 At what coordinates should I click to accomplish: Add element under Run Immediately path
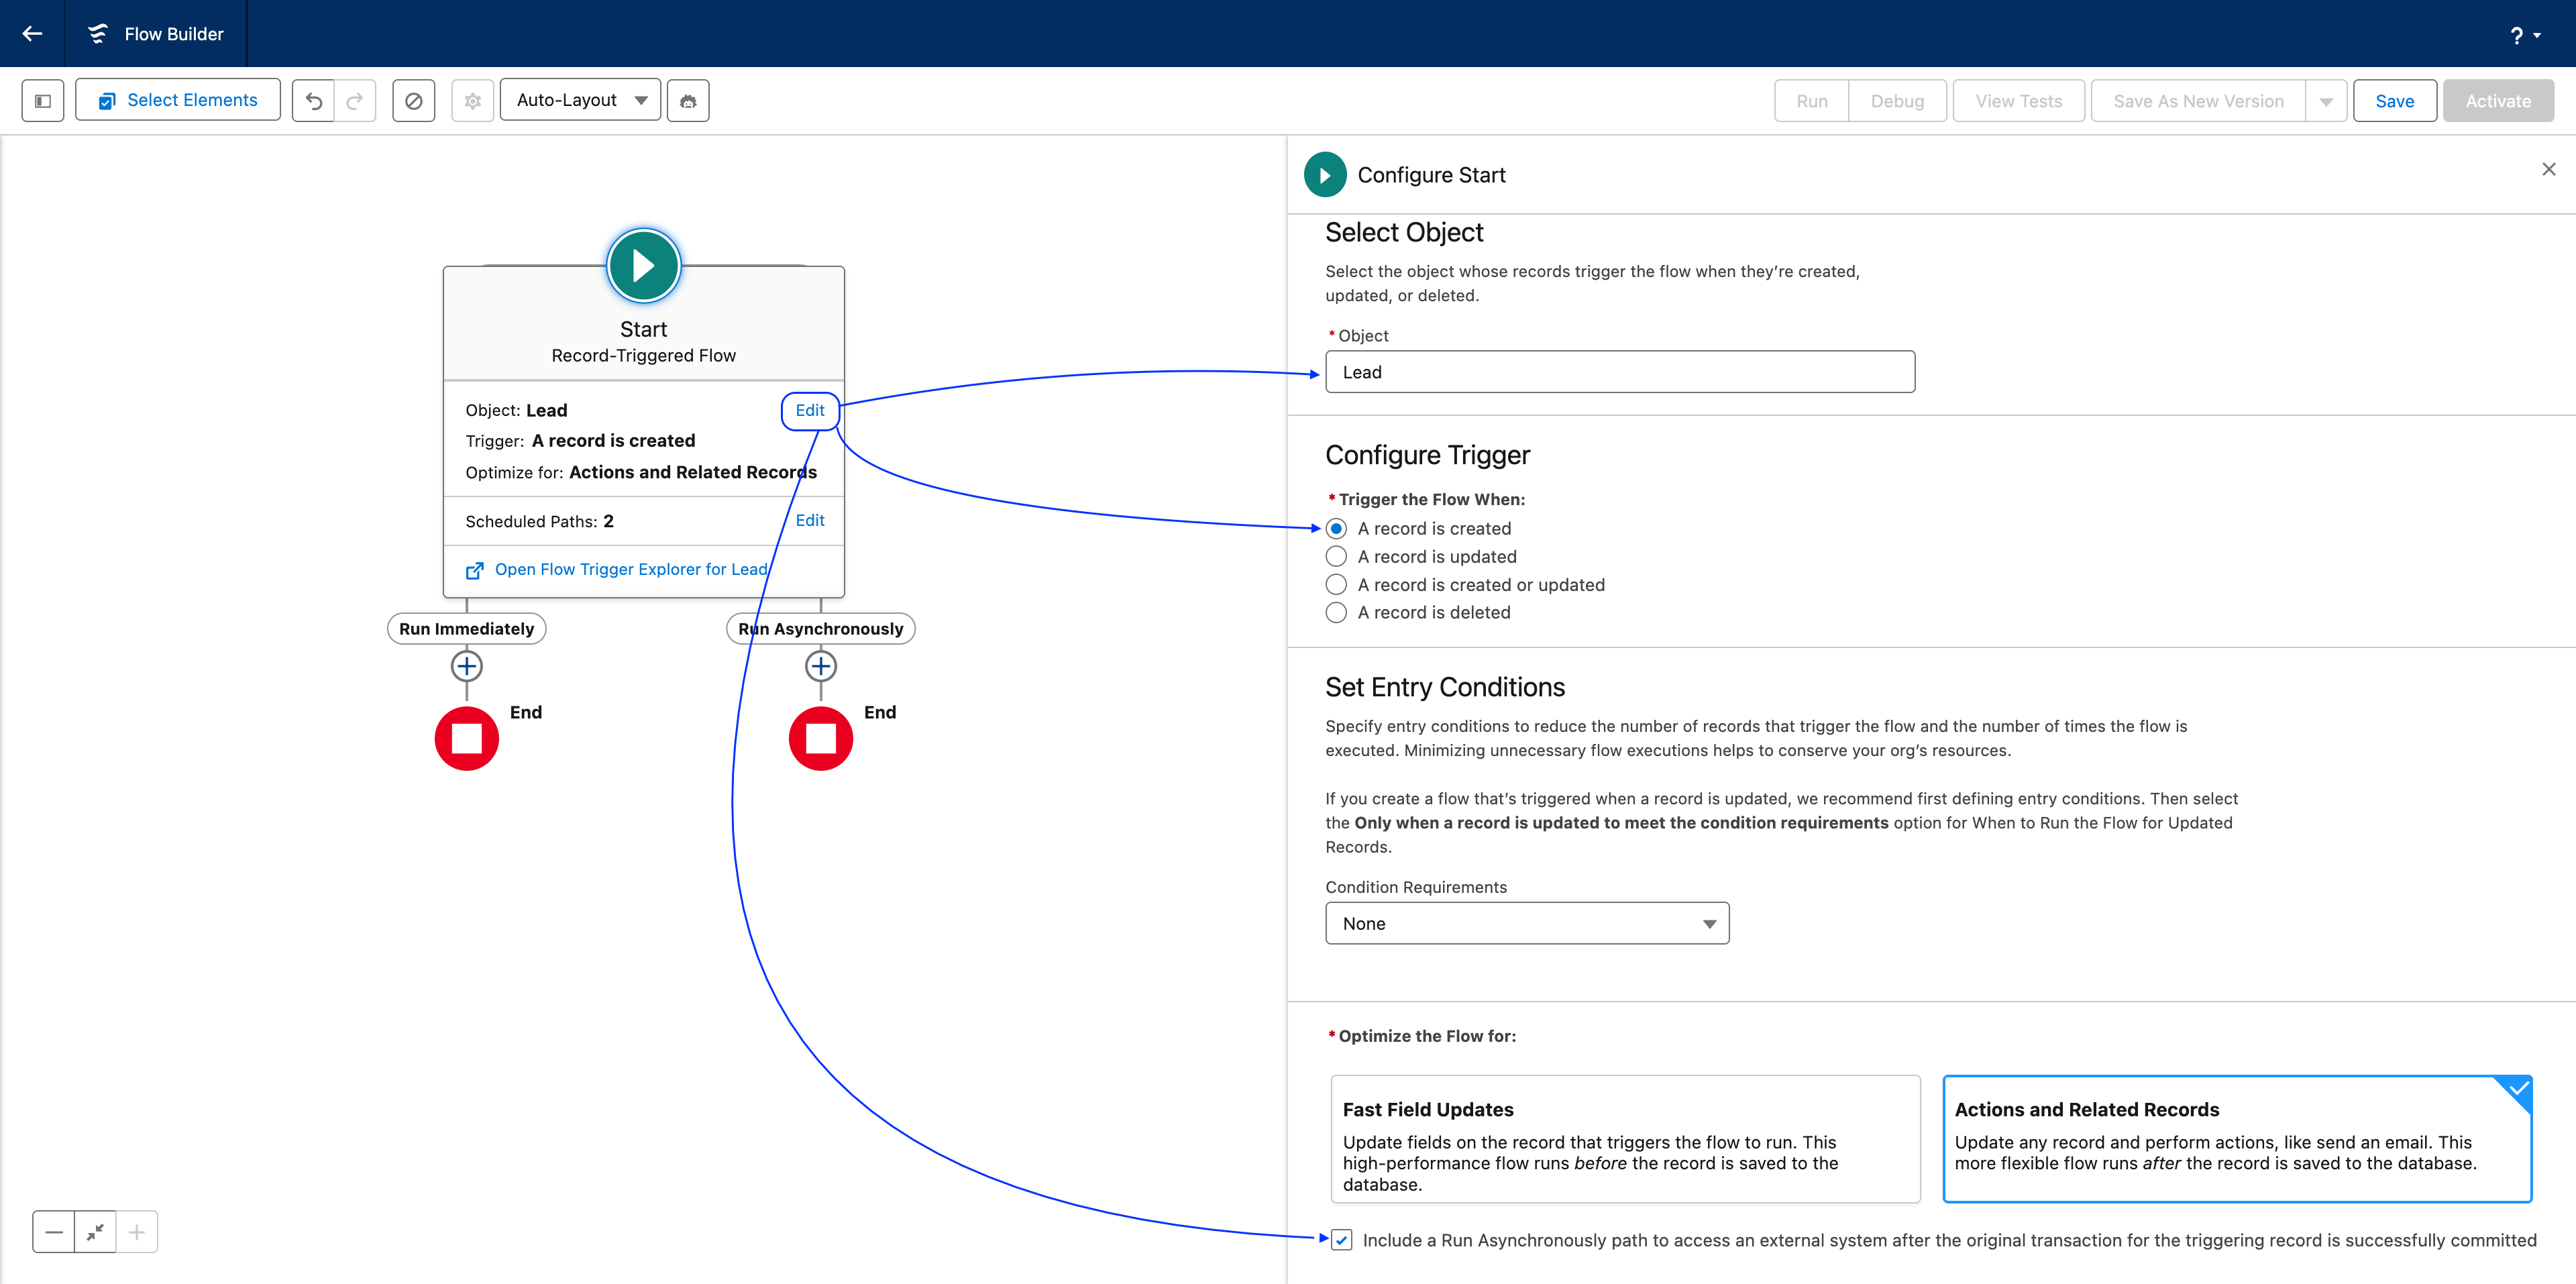coord(466,666)
